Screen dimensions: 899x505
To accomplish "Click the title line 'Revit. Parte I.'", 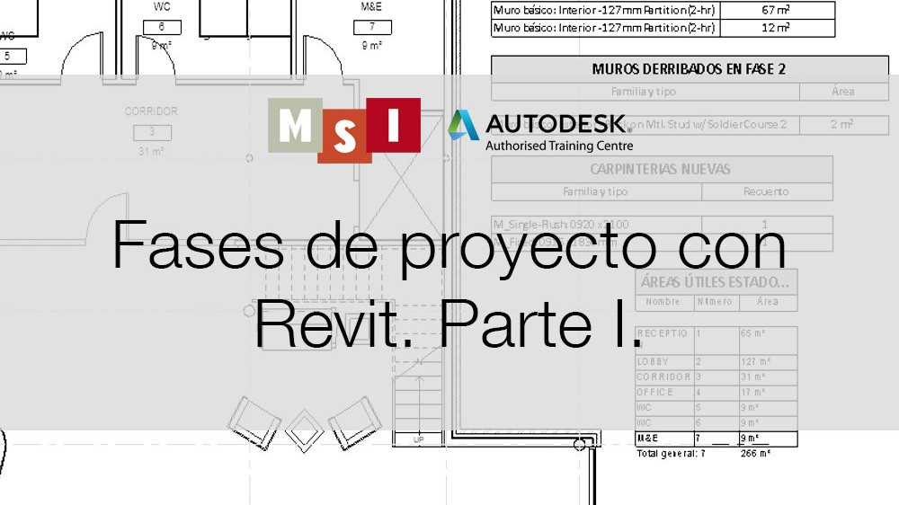I will tap(449, 323).
